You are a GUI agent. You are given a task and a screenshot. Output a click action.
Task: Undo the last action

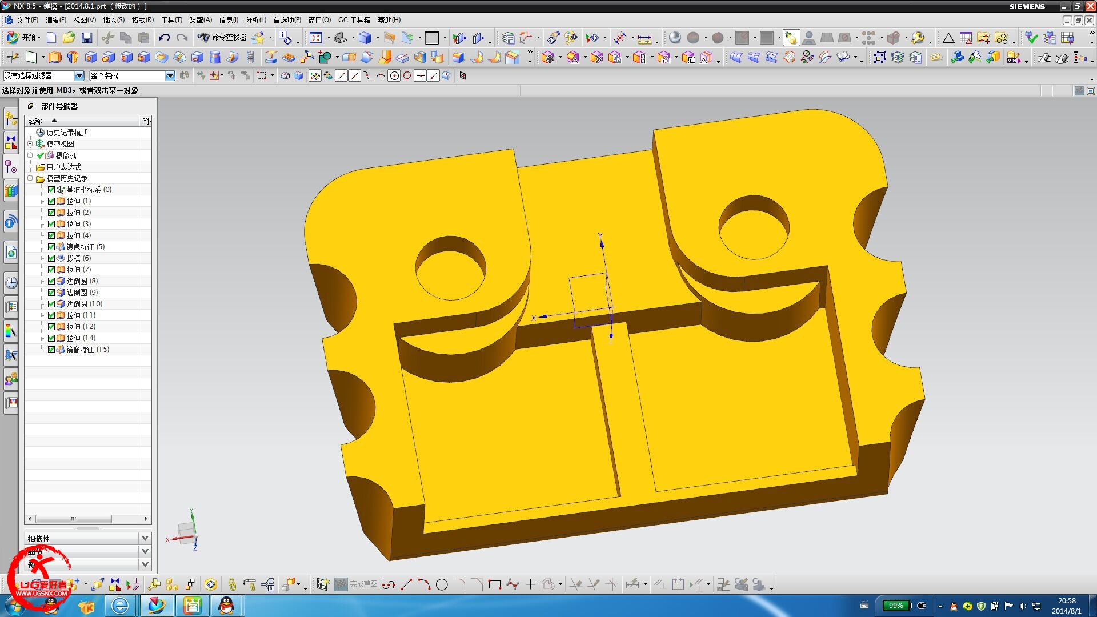pyautogui.click(x=164, y=38)
